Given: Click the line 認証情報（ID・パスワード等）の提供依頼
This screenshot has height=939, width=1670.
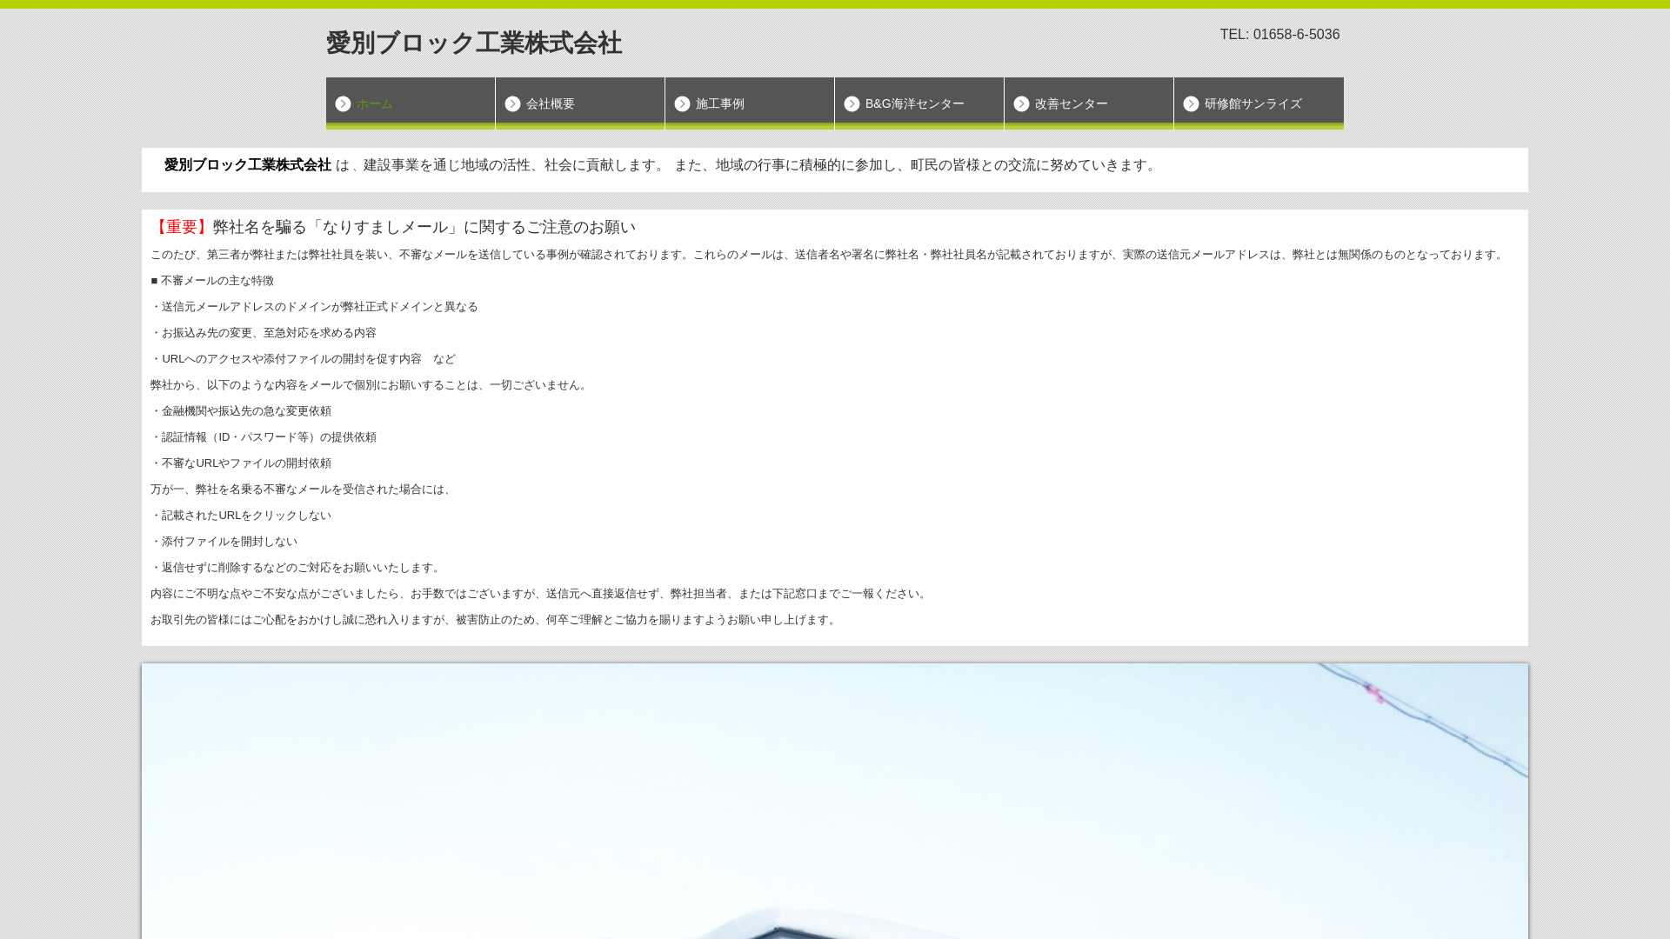Looking at the screenshot, I should [264, 437].
